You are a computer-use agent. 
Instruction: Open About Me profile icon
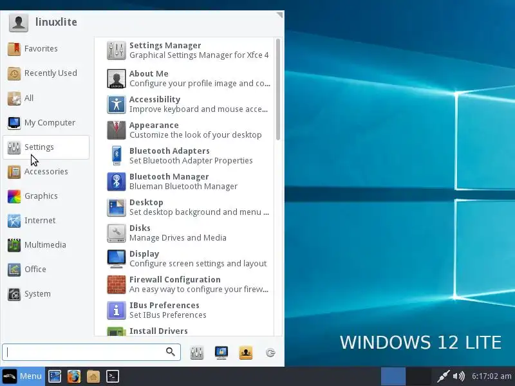click(x=117, y=78)
